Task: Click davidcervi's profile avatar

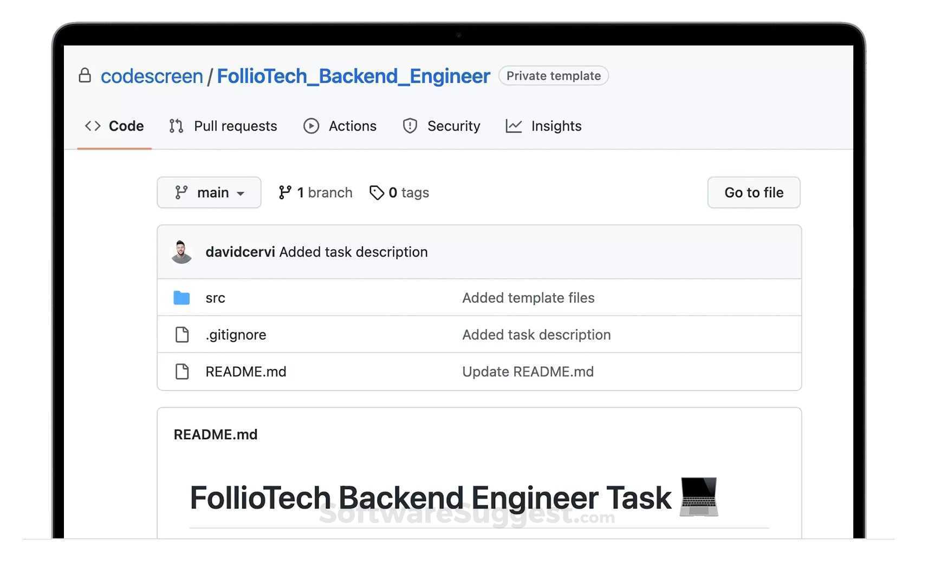Action: click(181, 251)
